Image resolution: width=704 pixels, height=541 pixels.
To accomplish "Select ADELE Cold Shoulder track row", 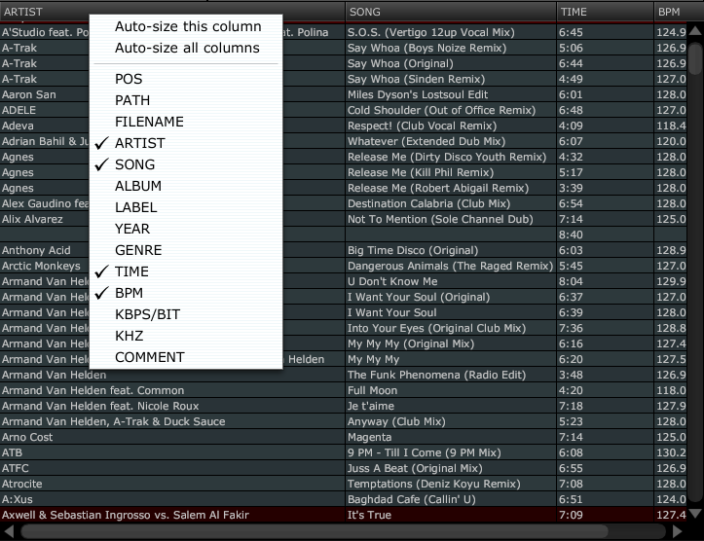I will point(438,111).
